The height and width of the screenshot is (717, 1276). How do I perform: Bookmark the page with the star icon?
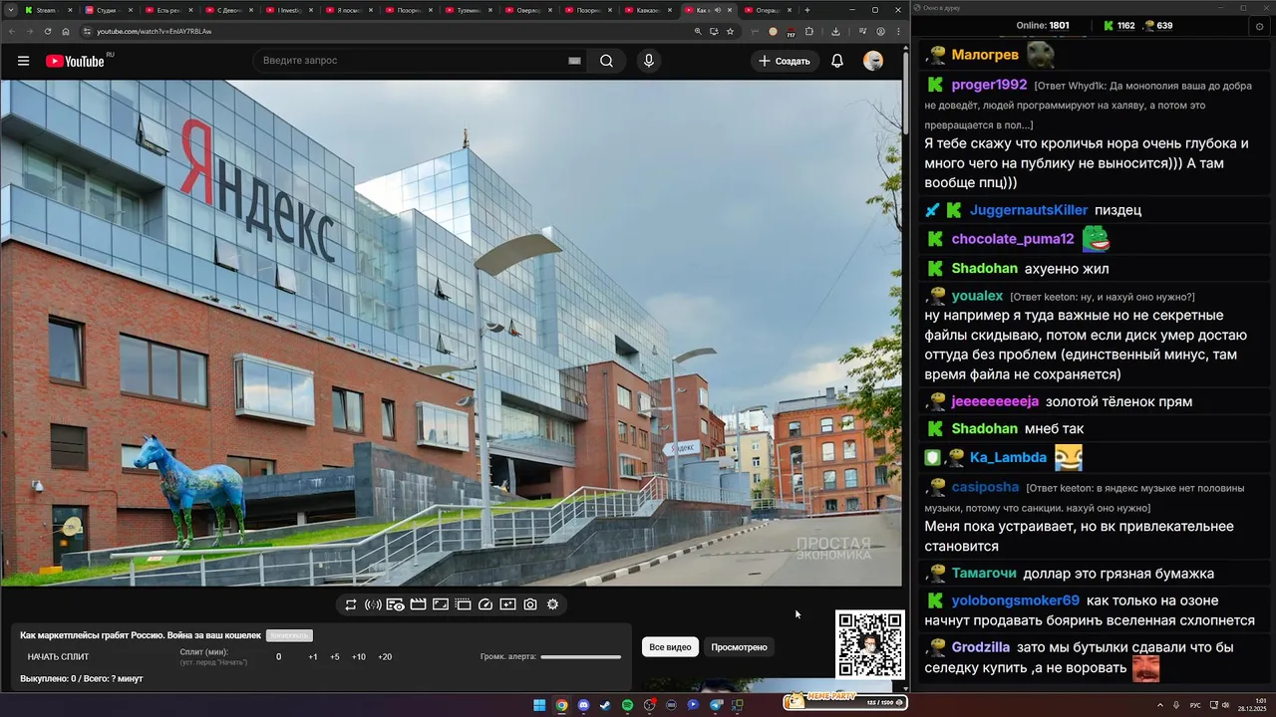click(x=730, y=31)
